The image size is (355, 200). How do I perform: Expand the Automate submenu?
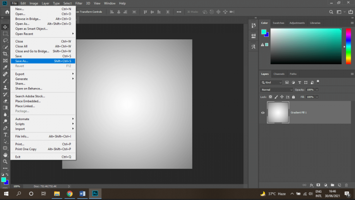point(43,119)
